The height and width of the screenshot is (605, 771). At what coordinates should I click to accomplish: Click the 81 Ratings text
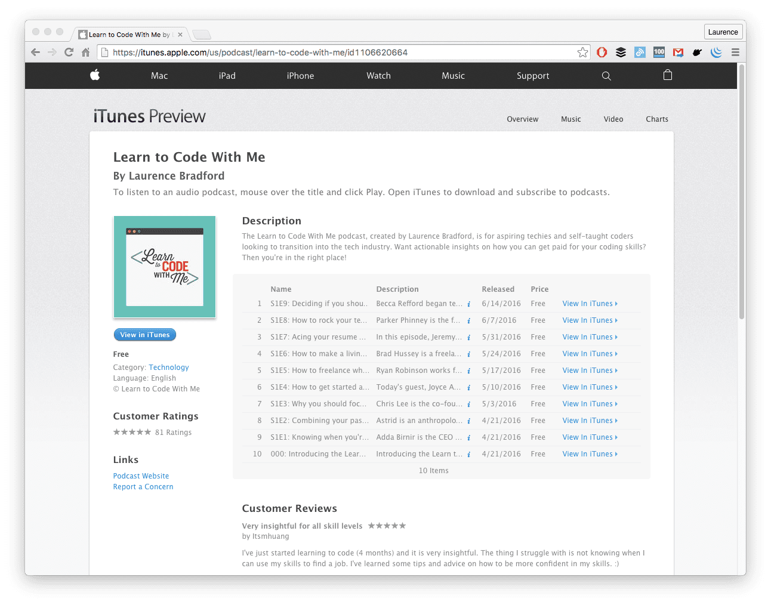(x=173, y=433)
